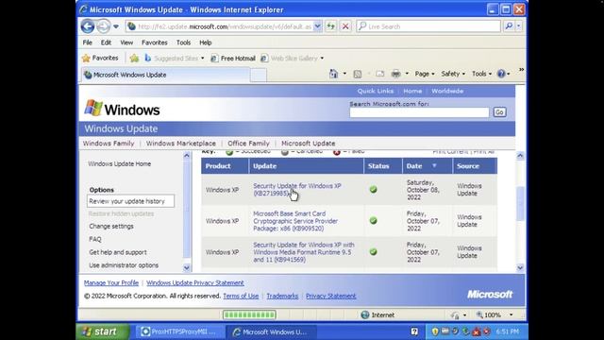Open the Terms of Use link

[x=241, y=296]
